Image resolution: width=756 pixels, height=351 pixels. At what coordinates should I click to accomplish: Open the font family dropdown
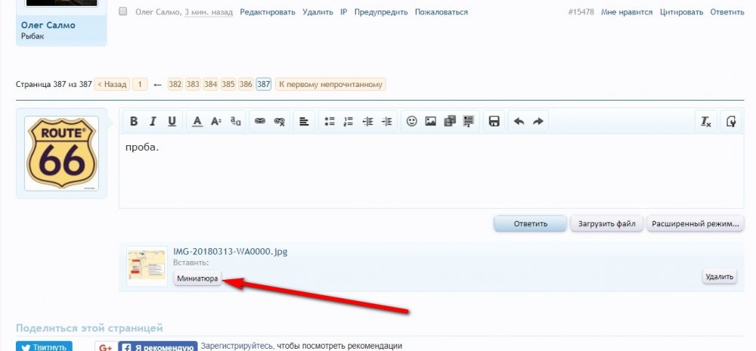click(236, 122)
